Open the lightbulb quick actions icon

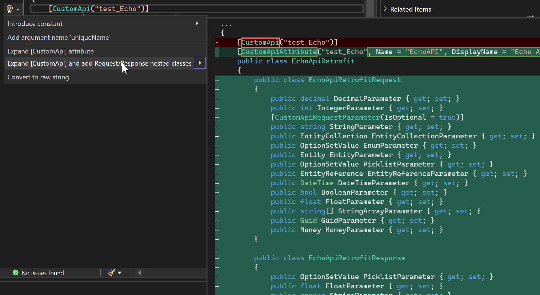click(10, 9)
